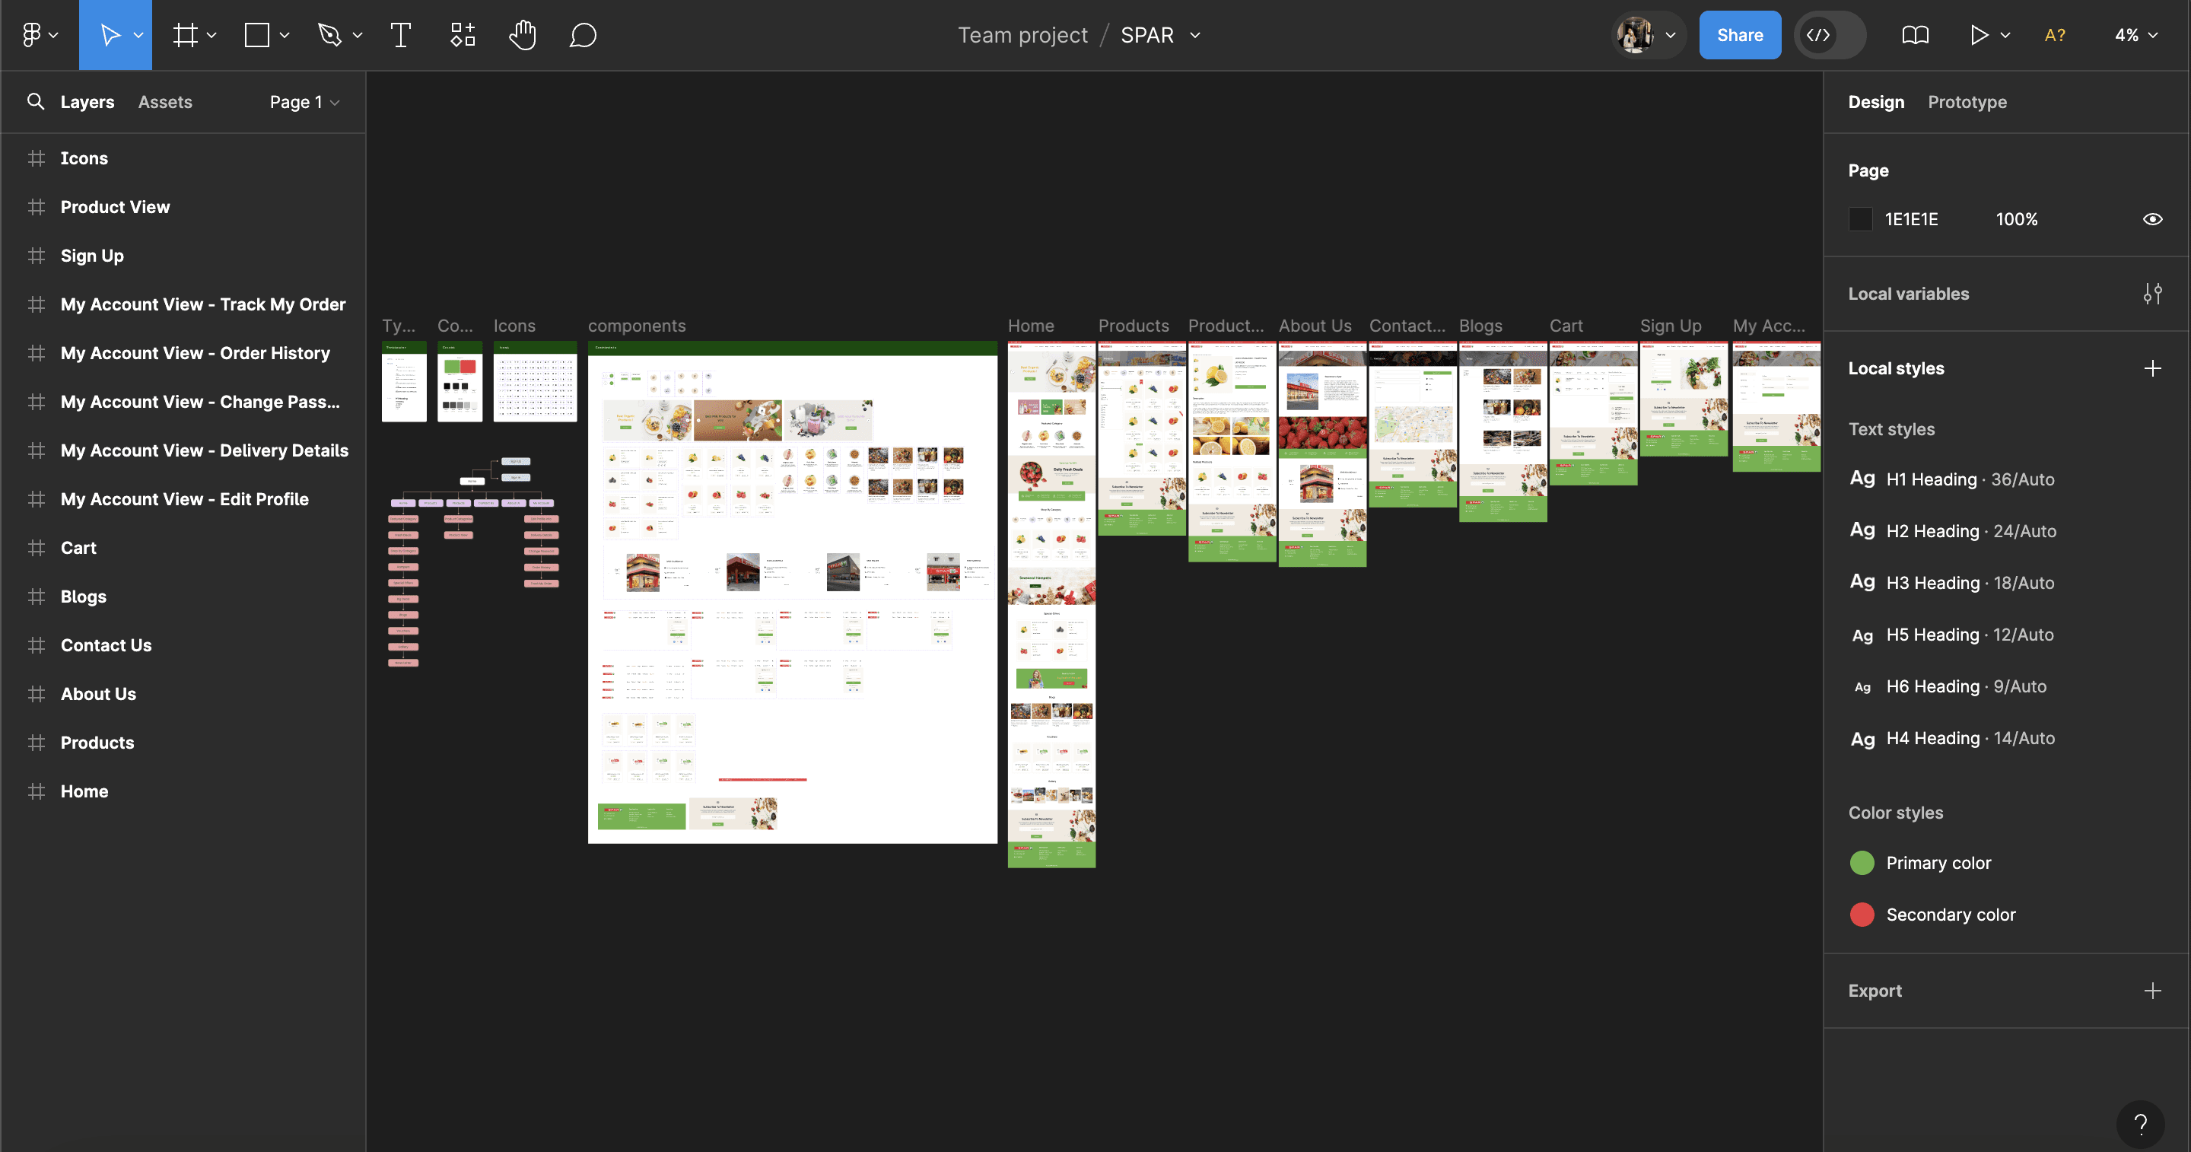Open the Libraries panel
The image size is (2191, 1152).
pos(1915,35)
